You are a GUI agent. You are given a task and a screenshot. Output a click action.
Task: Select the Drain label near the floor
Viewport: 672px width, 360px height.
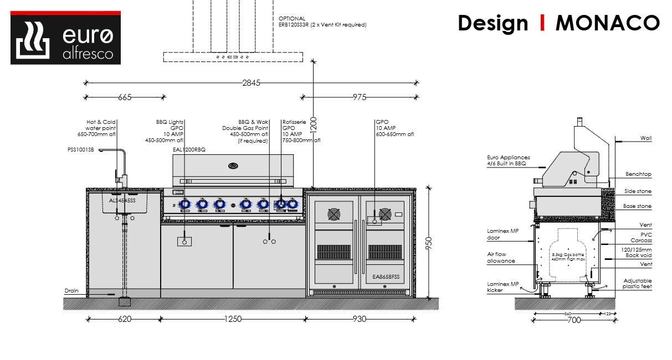click(71, 290)
